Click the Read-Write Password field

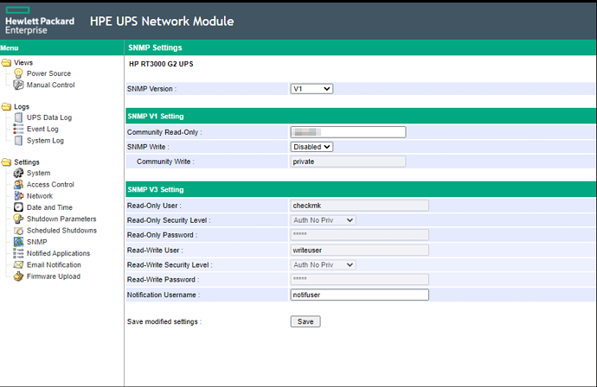[x=359, y=279]
